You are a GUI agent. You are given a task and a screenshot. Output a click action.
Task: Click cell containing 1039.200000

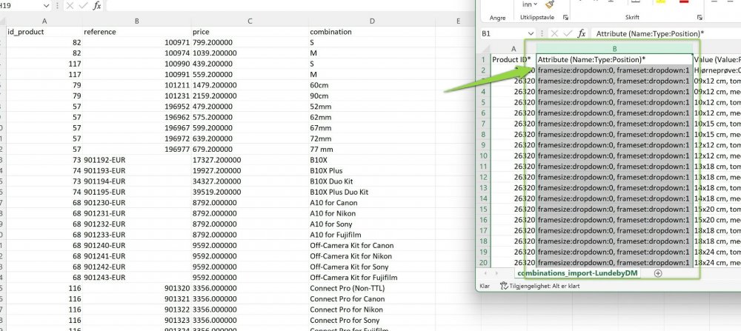point(250,53)
